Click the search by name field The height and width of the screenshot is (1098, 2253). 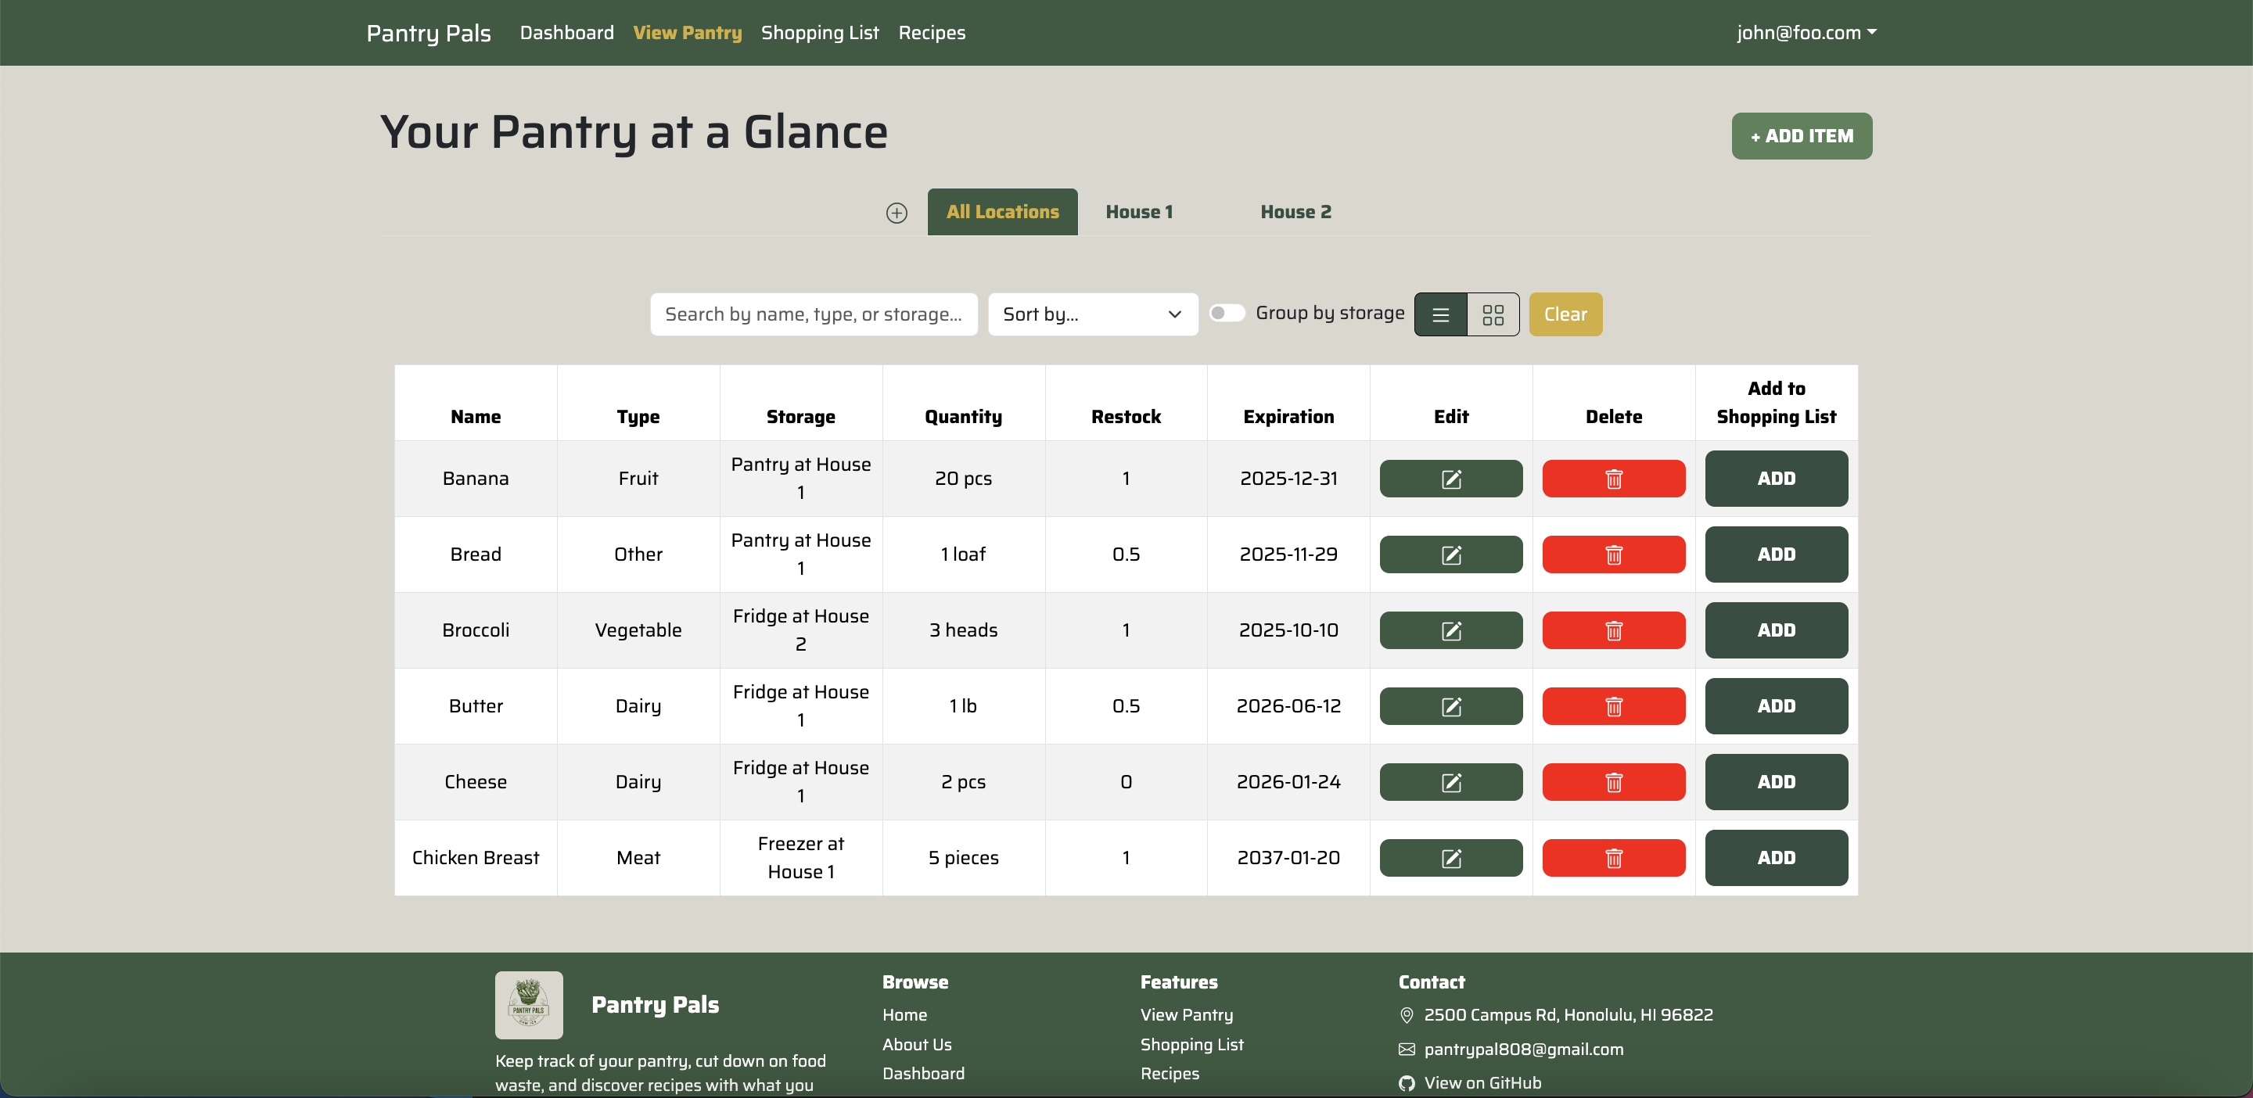[x=813, y=314]
